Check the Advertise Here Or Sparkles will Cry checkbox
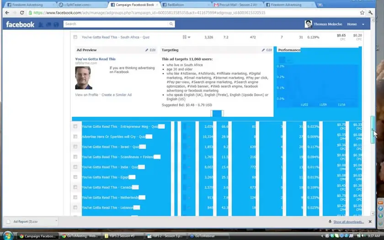Viewport: 384px width, 240px height. click(75, 136)
